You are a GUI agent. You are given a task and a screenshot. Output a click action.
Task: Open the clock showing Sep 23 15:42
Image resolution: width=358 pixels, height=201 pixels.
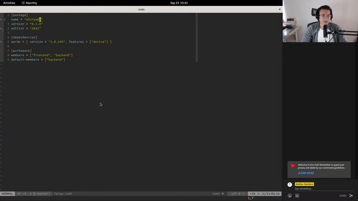pos(179,3)
